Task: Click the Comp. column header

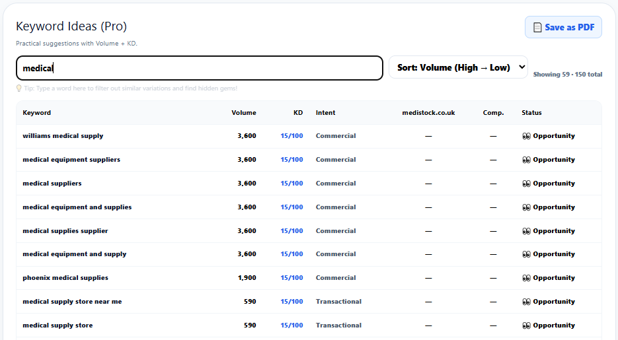Action: click(x=493, y=112)
